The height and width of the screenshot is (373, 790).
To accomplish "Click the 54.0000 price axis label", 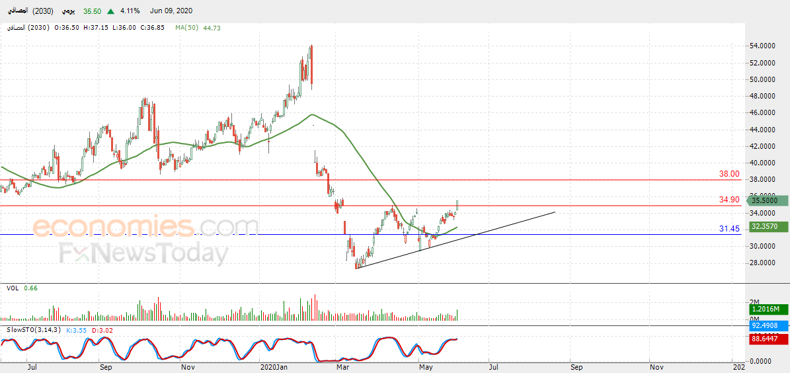I will (x=762, y=46).
